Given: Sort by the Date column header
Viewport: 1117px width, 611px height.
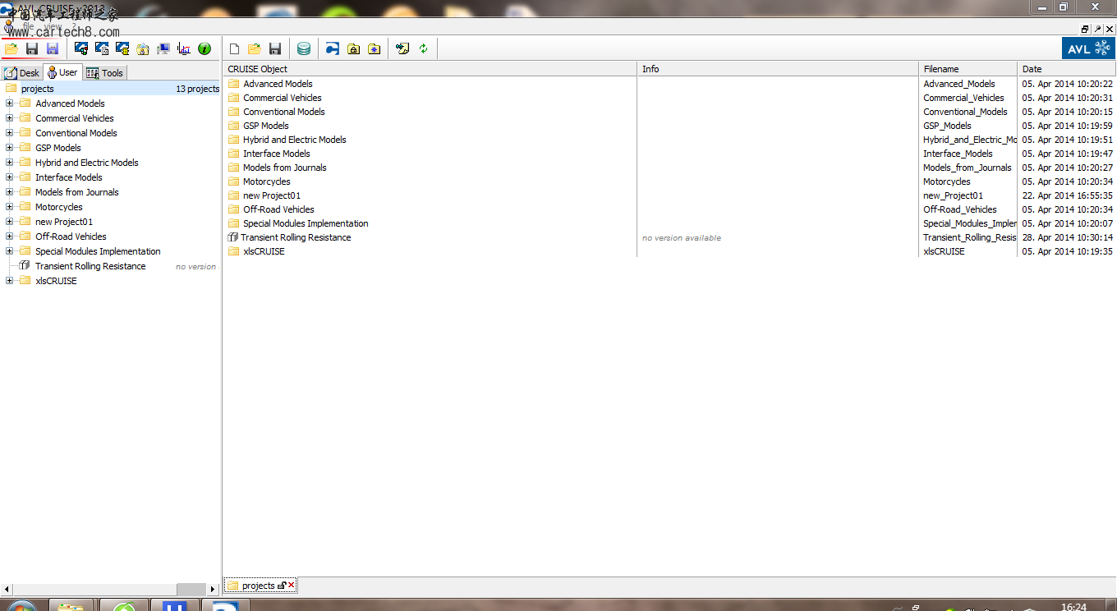Looking at the screenshot, I should click(x=1067, y=69).
